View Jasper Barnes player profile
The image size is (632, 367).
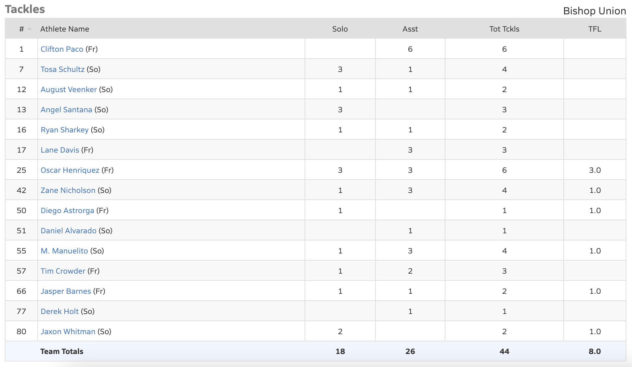click(x=66, y=291)
